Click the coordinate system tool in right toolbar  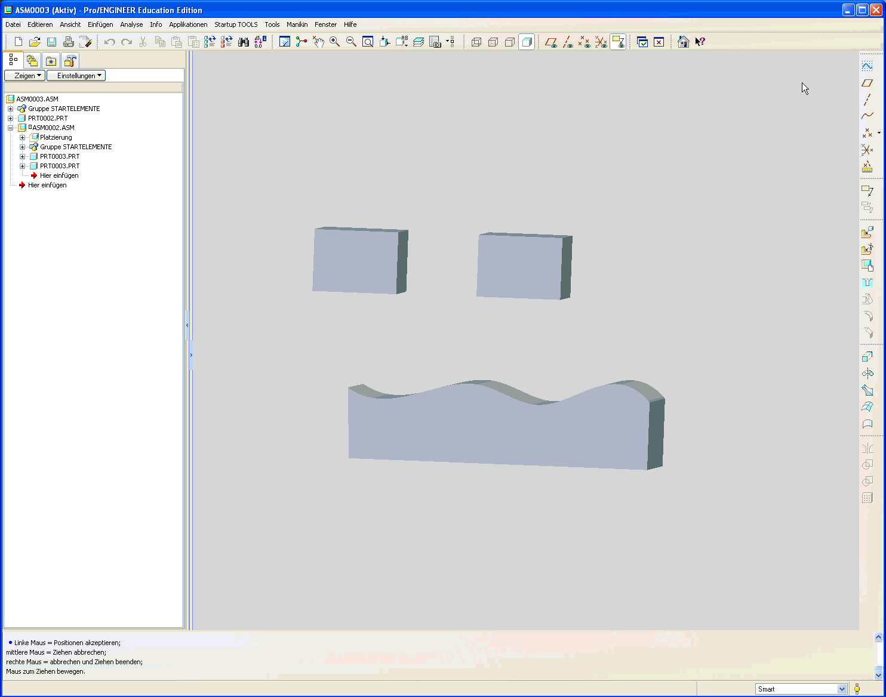click(867, 150)
